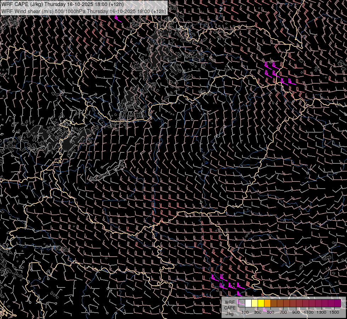Screen dimensions: 347x319
Task: Click the "WRF CAPE J/kg" legend label
Action: (230, 308)
